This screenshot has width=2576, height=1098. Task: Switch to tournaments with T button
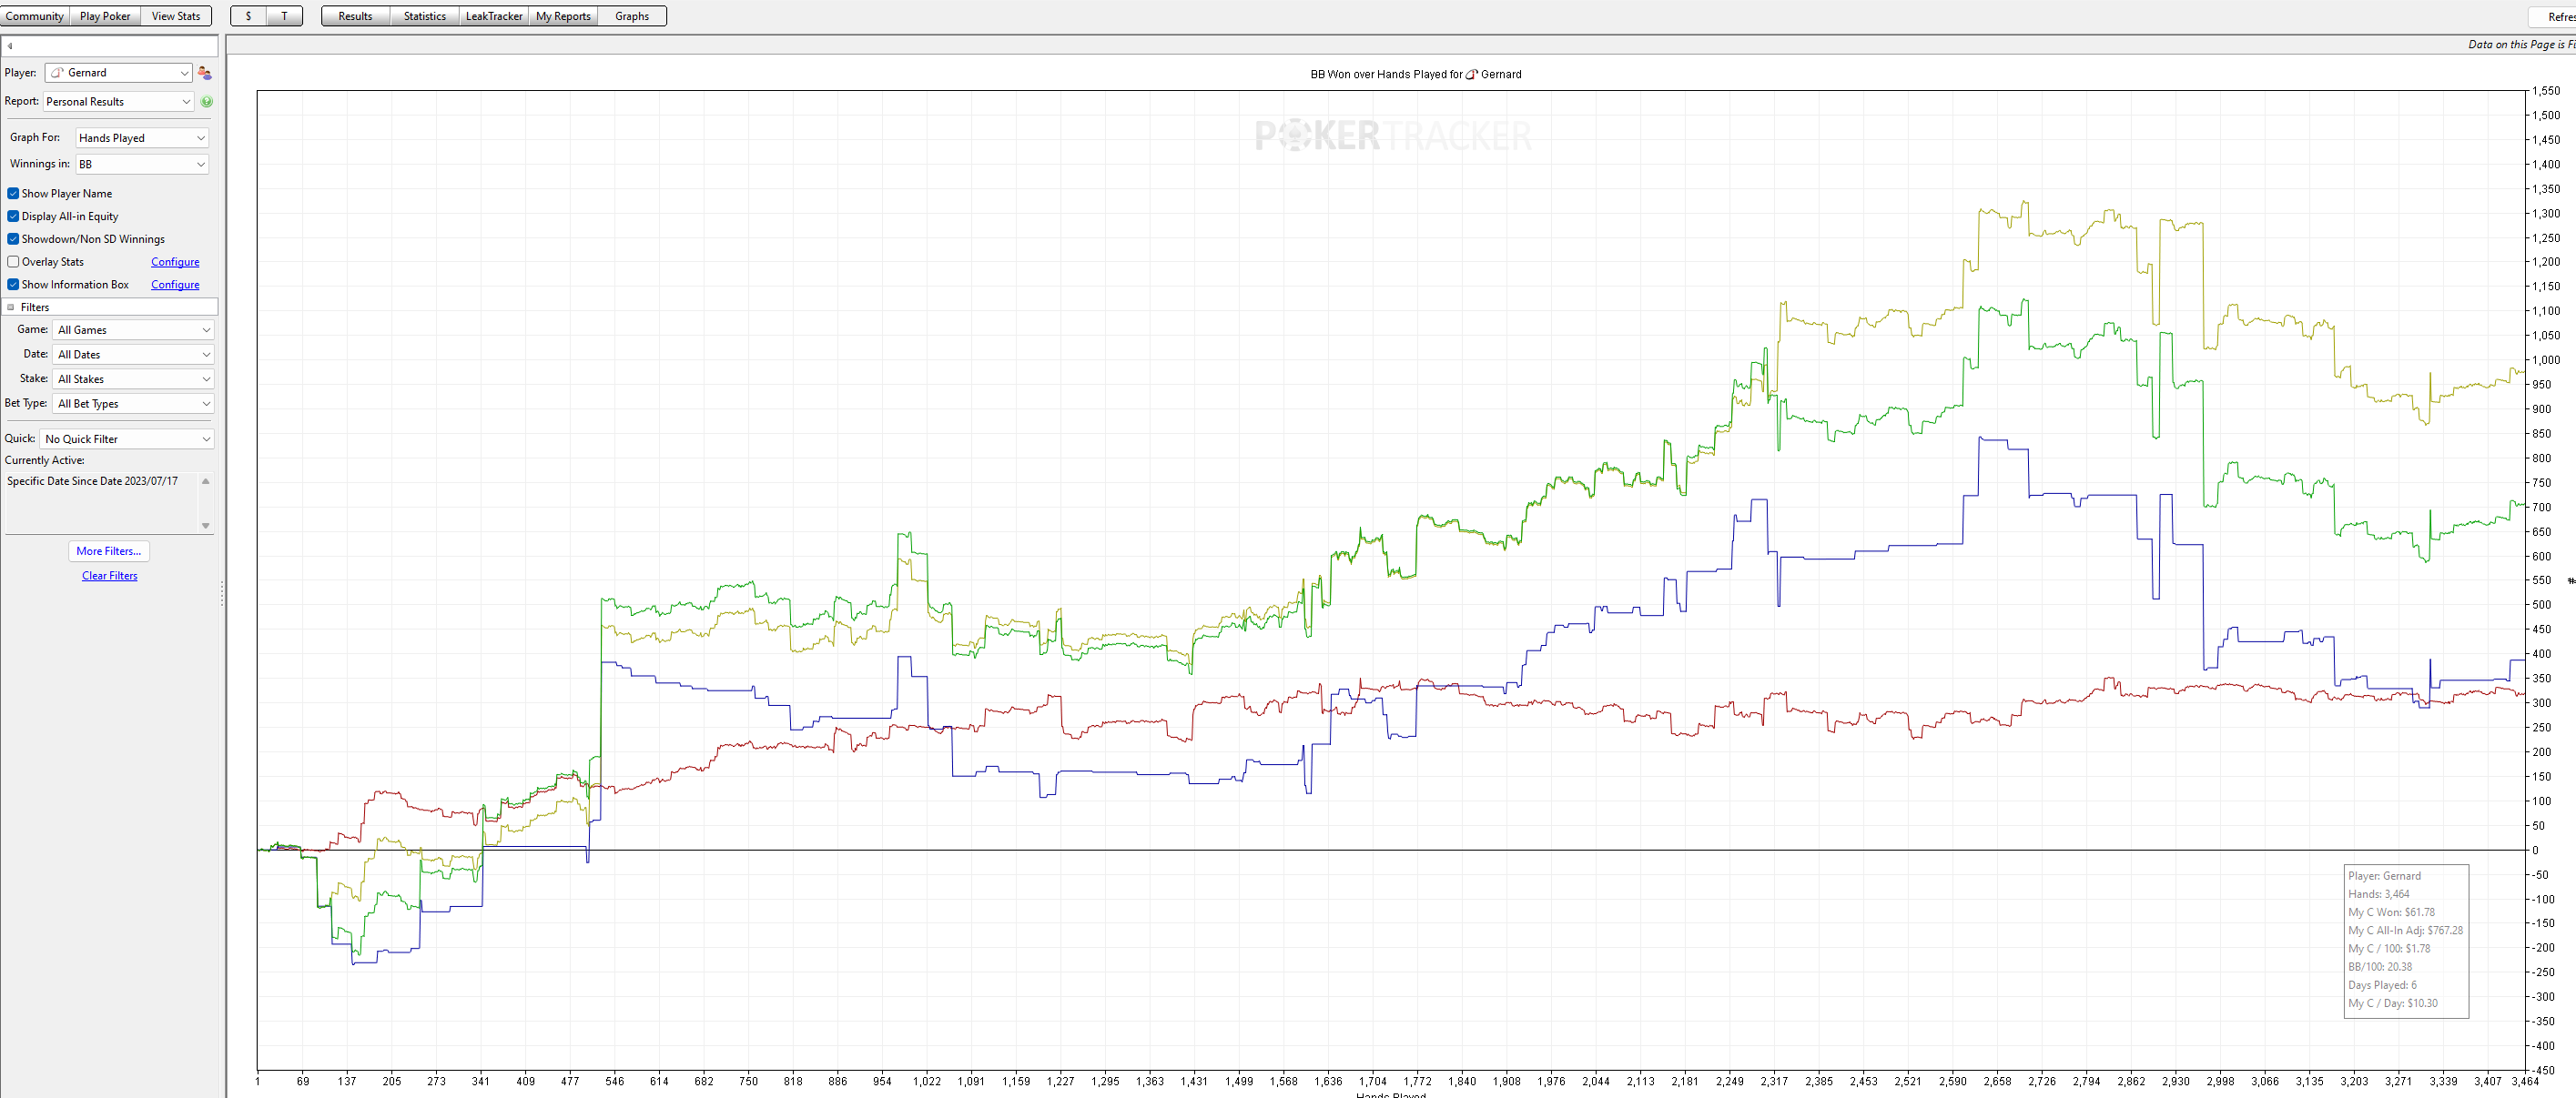click(x=285, y=16)
